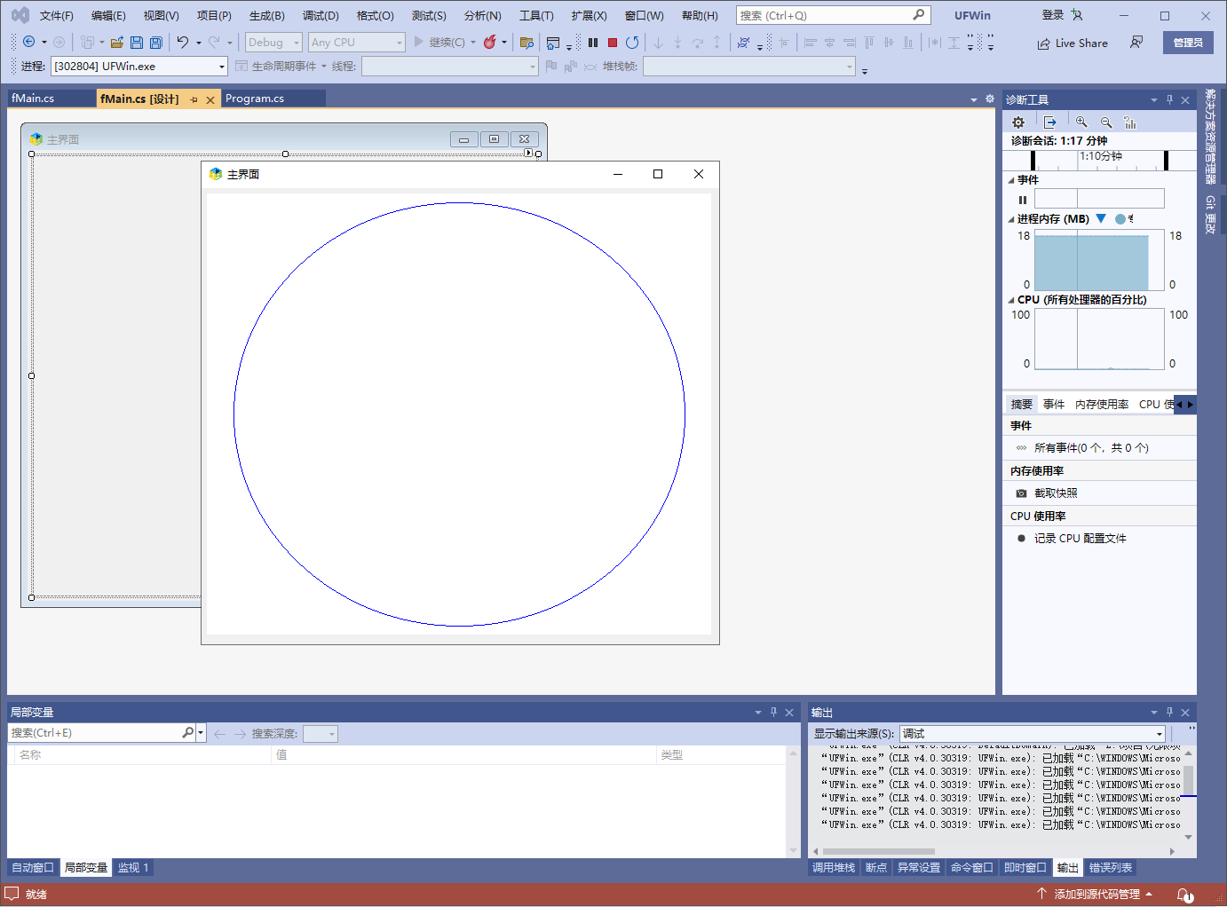Click the IntelliTrace diagnostics icon in toolbar

click(744, 42)
